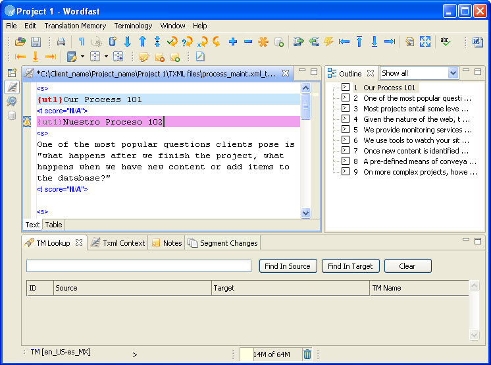491x365 pixels.
Task: Close the process_maint.xml editor tab
Action: [x=285, y=73]
